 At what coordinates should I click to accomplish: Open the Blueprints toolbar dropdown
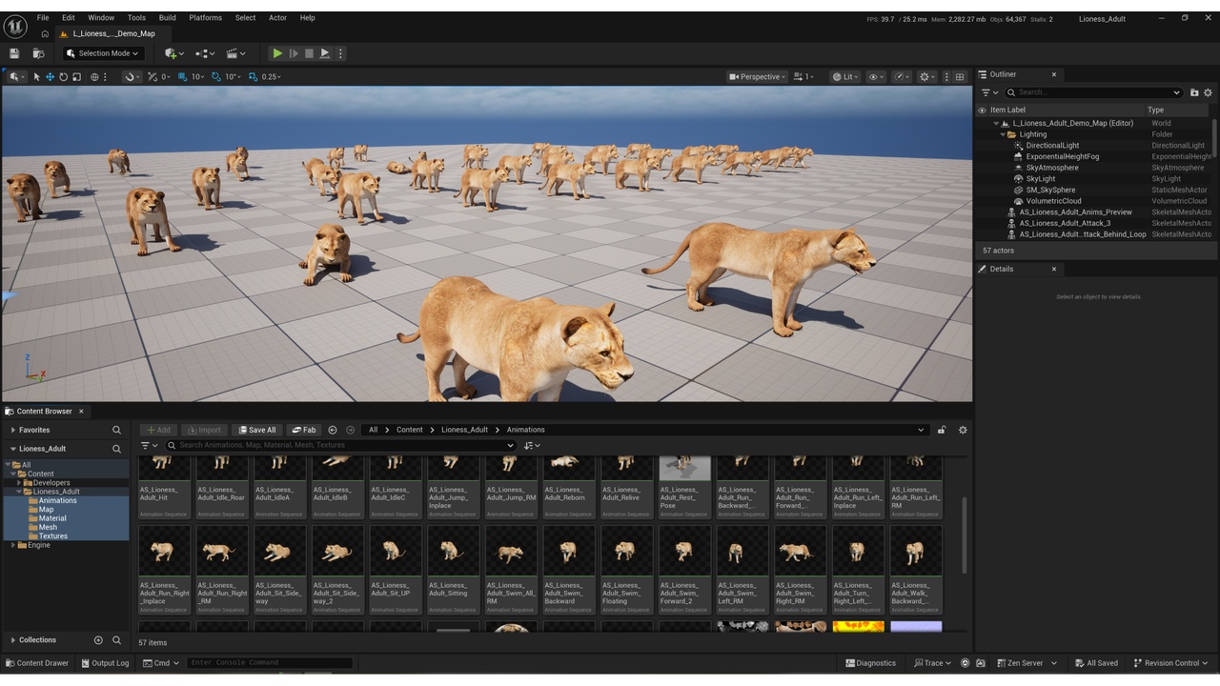[205, 53]
